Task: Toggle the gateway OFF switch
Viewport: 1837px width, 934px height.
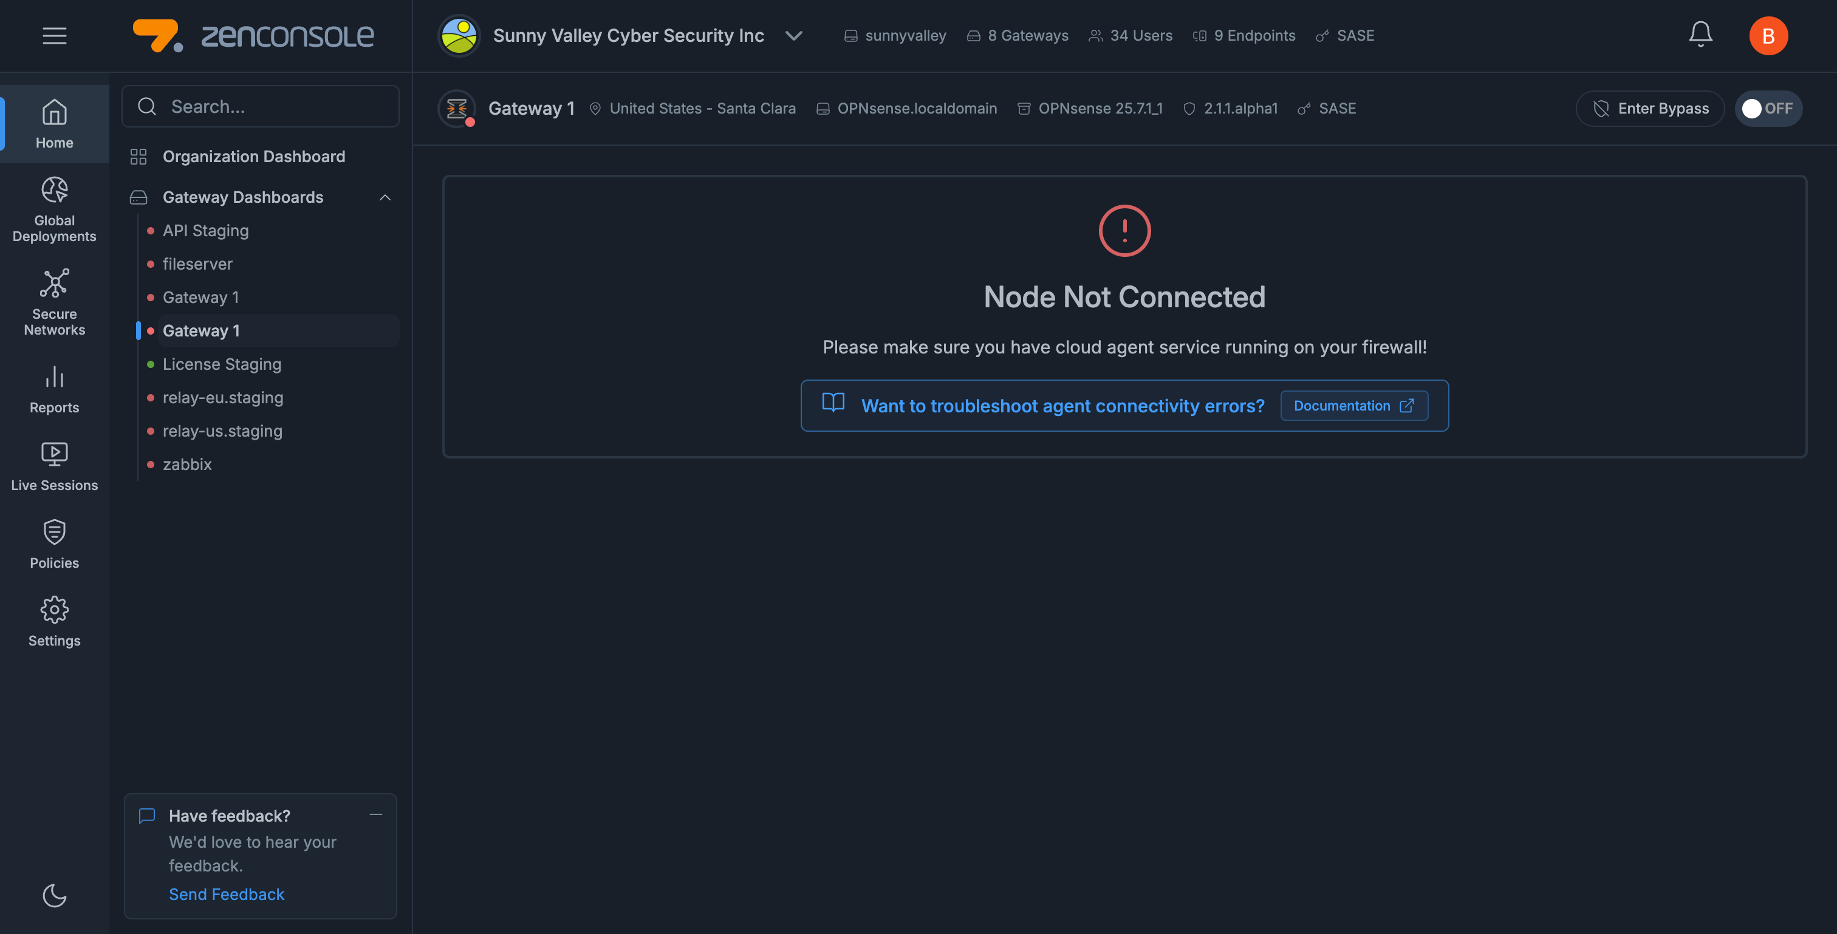Action: [1768, 108]
